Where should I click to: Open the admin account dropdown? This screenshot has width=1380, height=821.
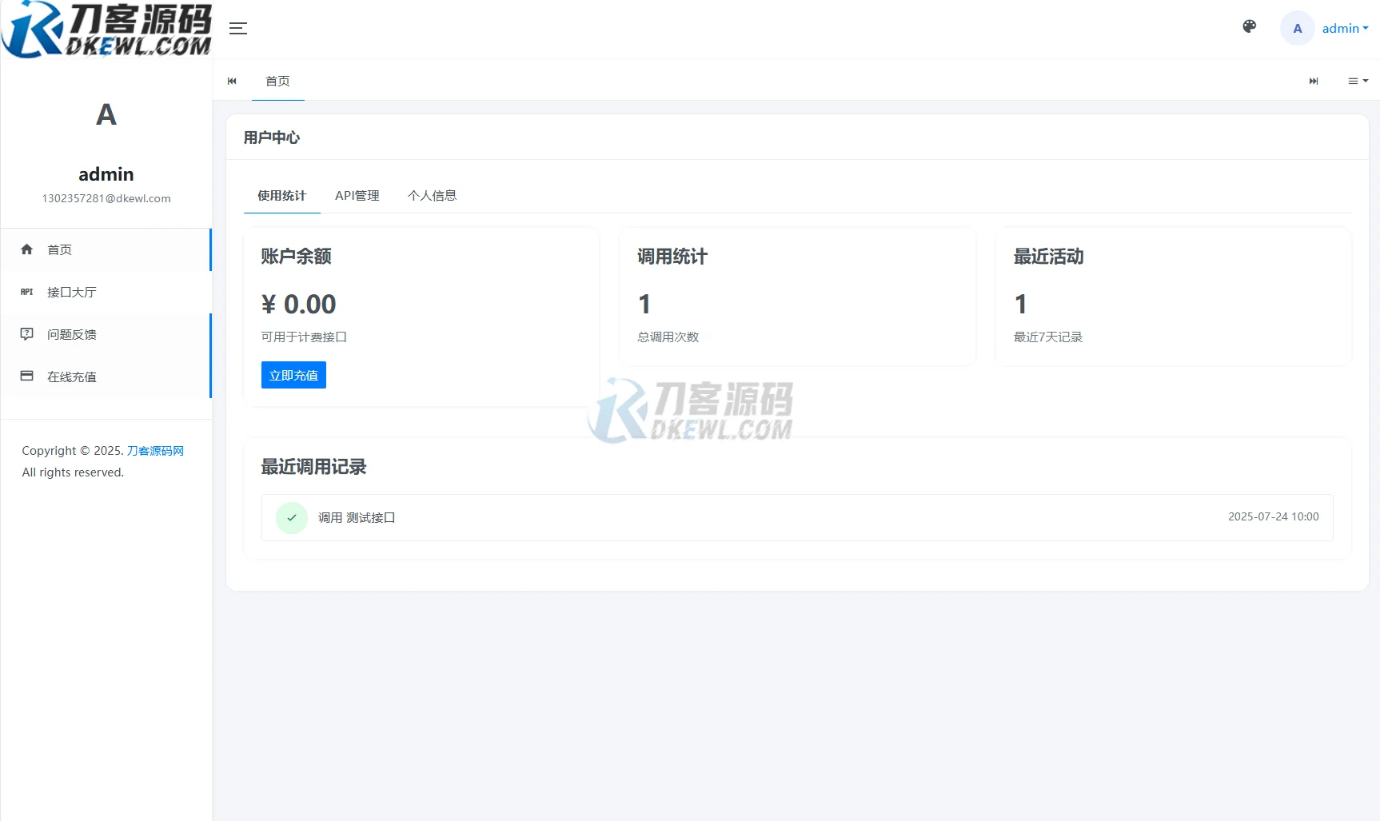click(x=1344, y=28)
